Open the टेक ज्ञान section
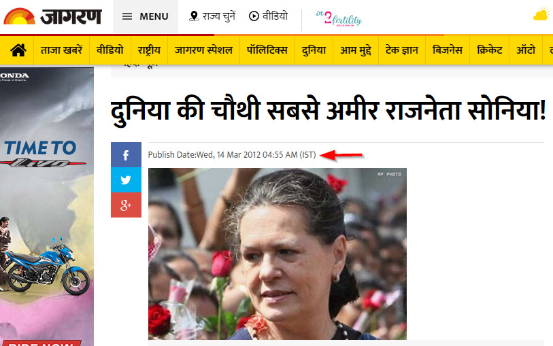553x346 pixels. (402, 50)
